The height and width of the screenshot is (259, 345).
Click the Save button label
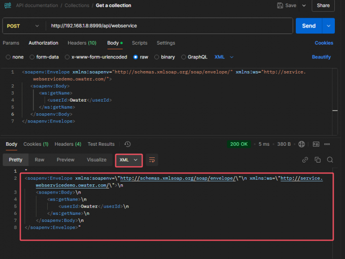tap(291, 6)
